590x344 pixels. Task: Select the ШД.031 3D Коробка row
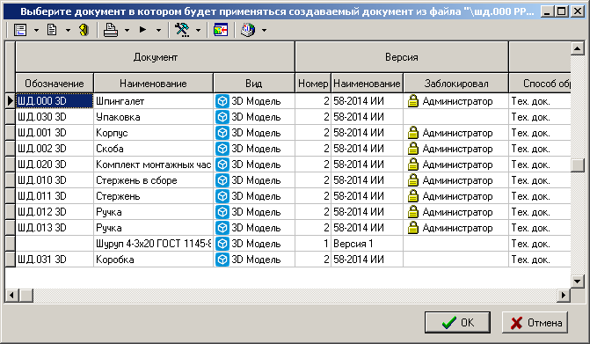tap(288, 260)
